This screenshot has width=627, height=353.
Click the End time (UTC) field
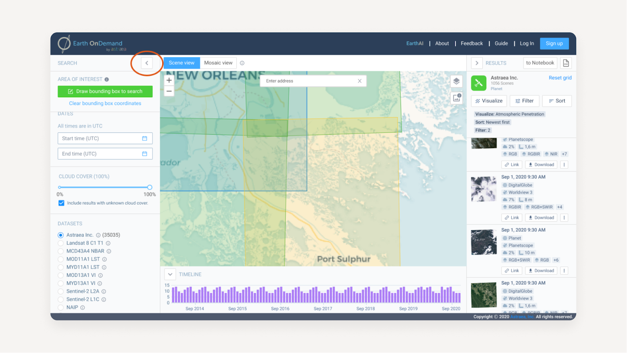[105, 154]
